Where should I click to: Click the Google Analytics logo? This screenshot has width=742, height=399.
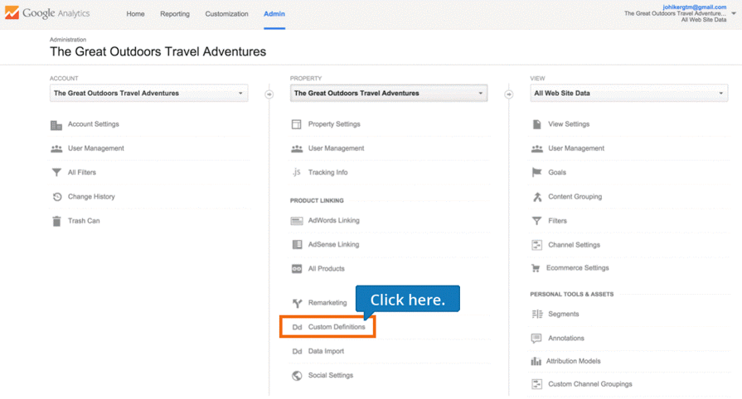(x=47, y=12)
